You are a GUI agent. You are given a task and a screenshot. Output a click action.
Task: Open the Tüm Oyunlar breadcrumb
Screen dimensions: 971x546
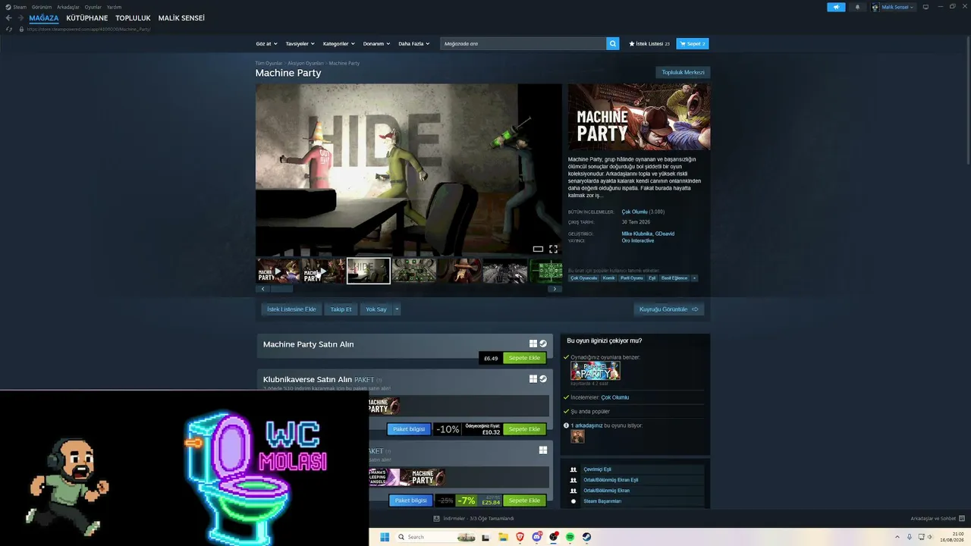pyautogui.click(x=269, y=63)
